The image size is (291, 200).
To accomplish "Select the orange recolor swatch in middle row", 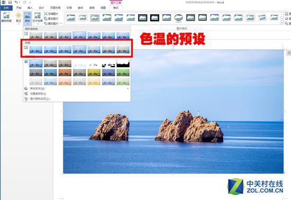I will pos(65,72).
